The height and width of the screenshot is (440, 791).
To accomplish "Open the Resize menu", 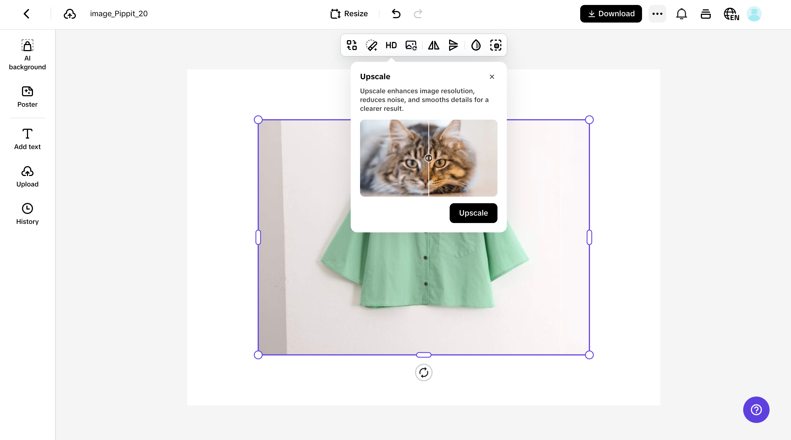I will 349,13.
